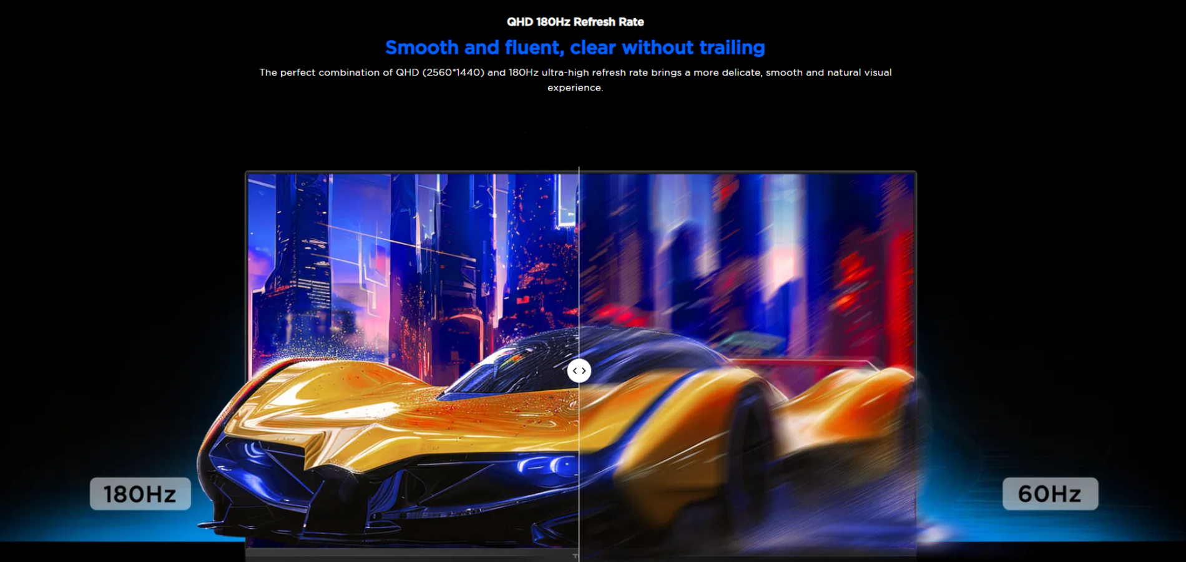The height and width of the screenshot is (562, 1186).
Task: Click the 60Hz label badge
Action: click(x=1050, y=494)
